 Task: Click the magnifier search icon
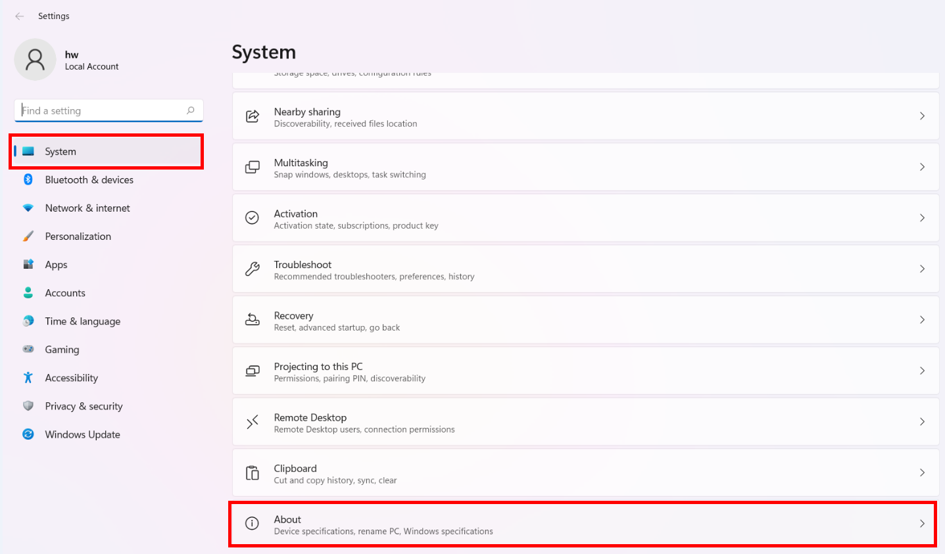pos(191,110)
